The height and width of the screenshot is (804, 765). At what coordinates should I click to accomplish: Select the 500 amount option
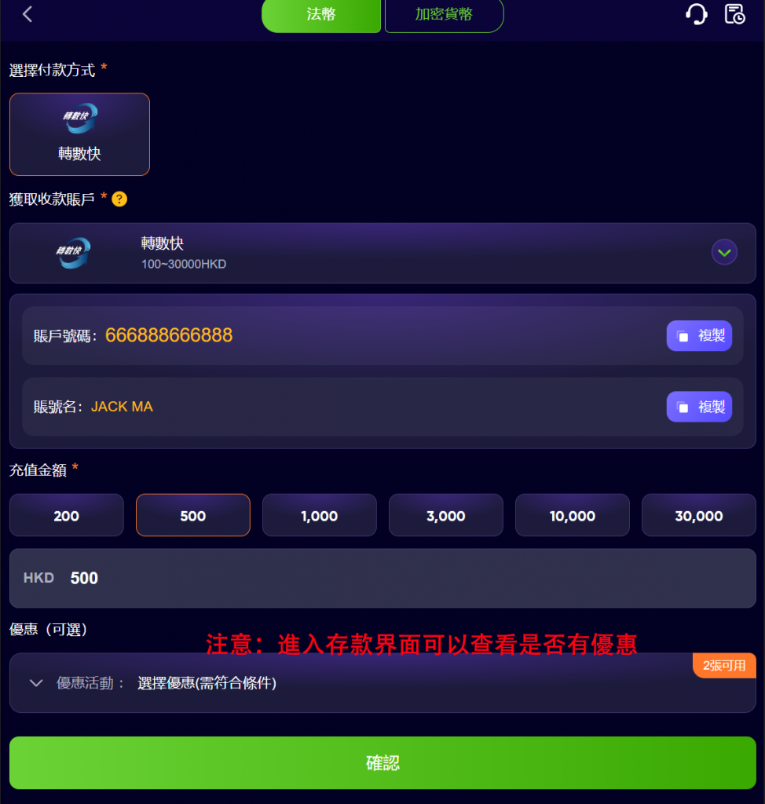click(193, 515)
